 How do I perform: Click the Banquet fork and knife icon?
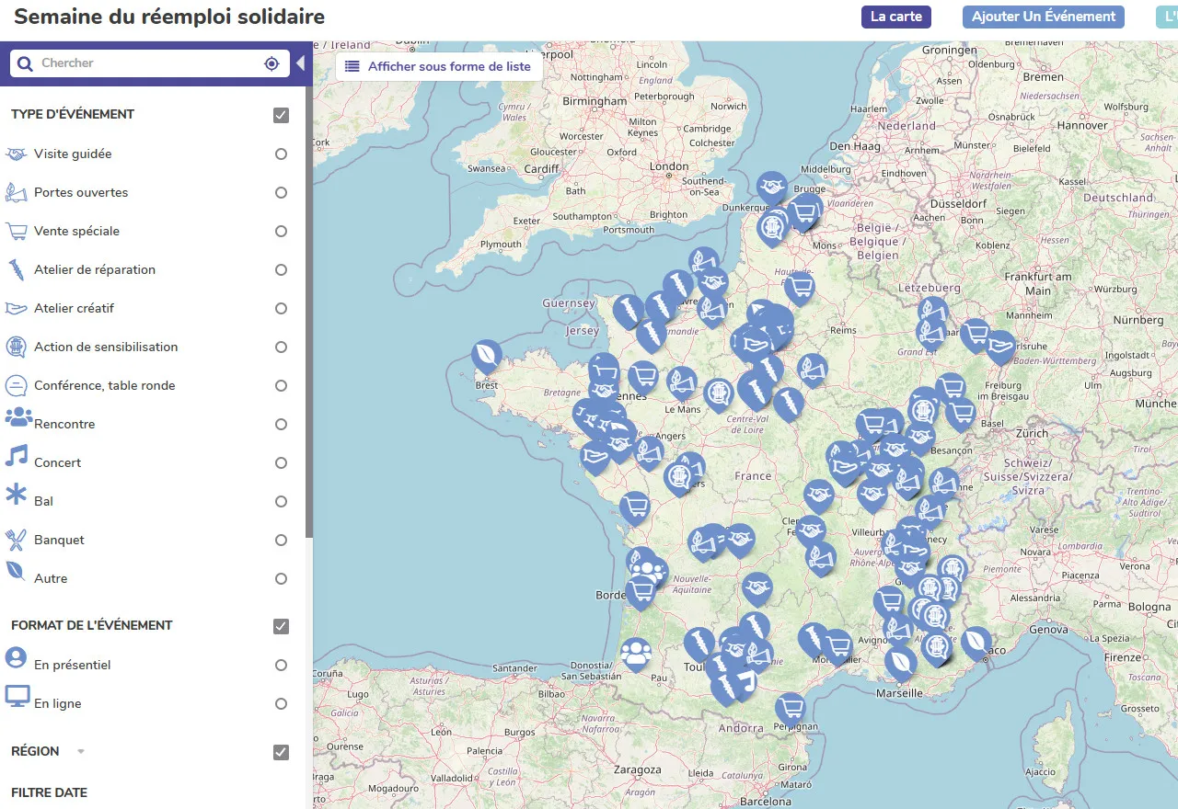coord(17,540)
